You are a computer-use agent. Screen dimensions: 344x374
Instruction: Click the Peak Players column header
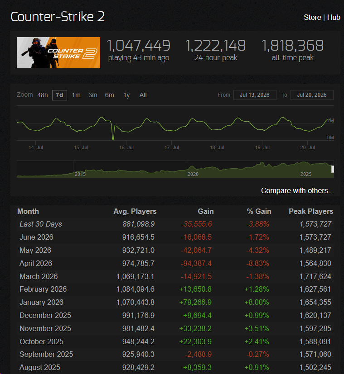pos(311,211)
